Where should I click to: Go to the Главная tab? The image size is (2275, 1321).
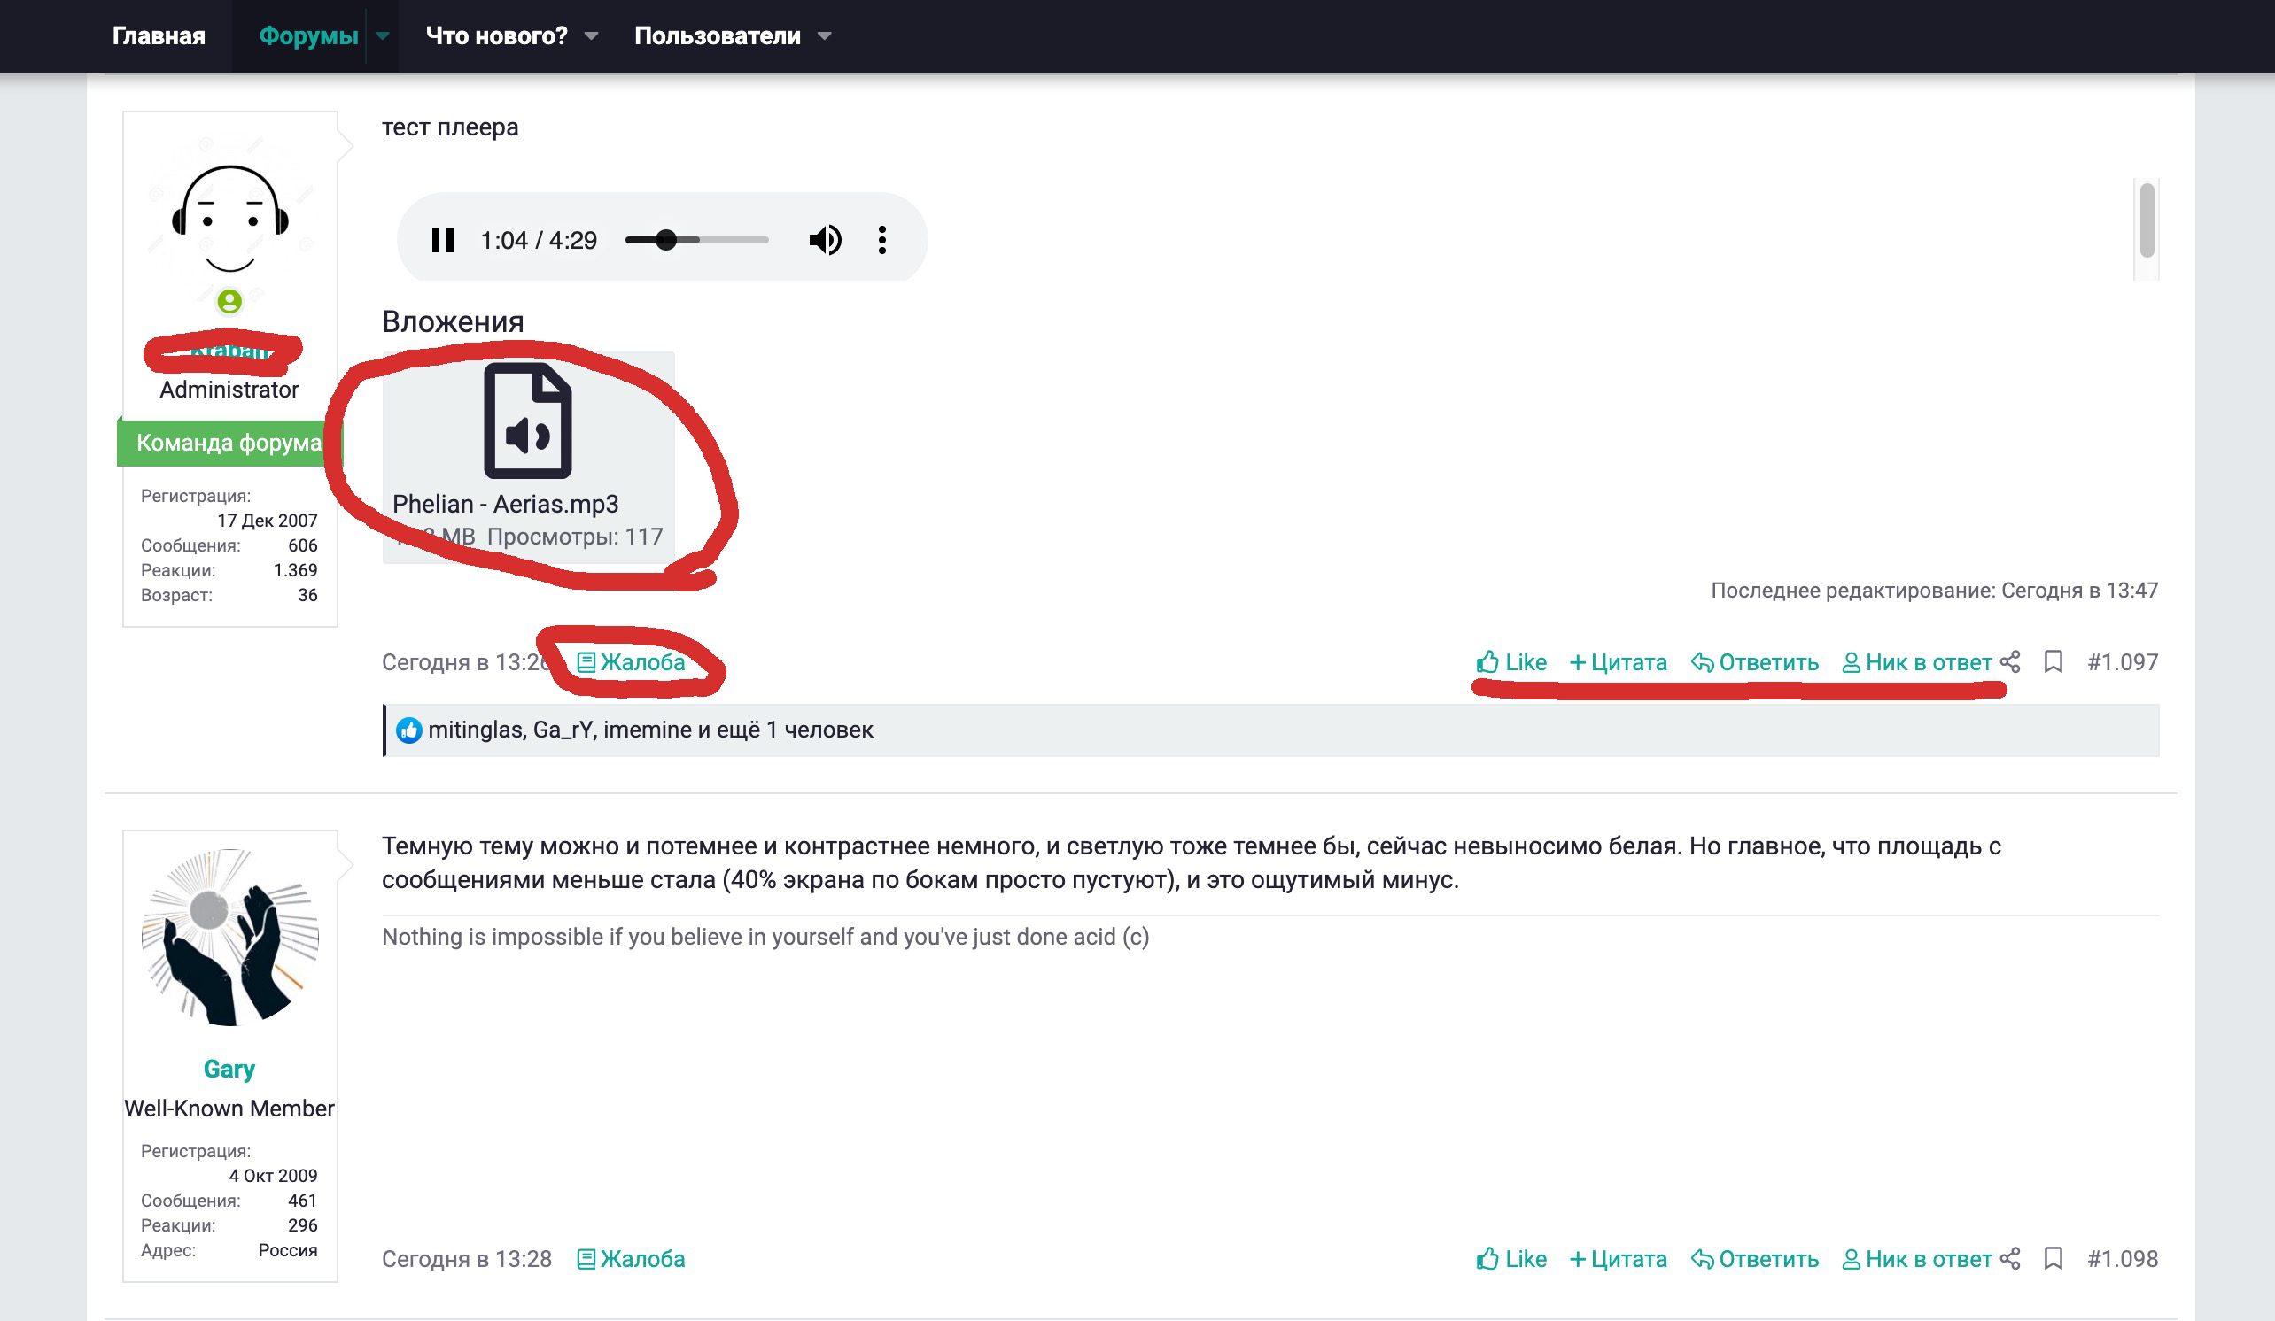tap(159, 36)
